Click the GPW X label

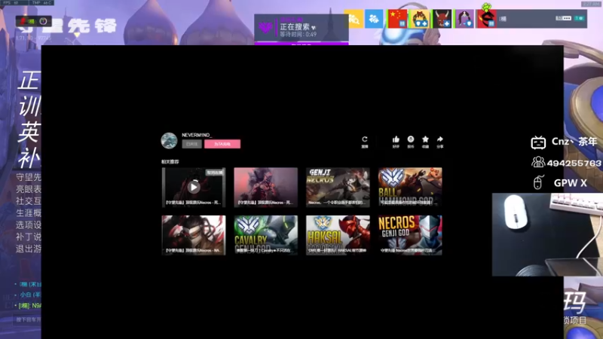click(570, 183)
